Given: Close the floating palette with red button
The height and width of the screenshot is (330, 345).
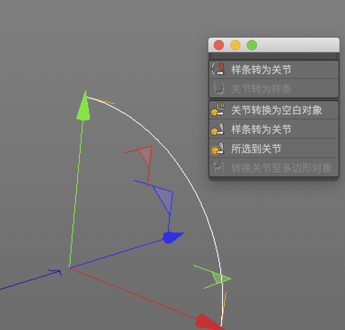Looking at the screenshot, I should coord(219,45).
